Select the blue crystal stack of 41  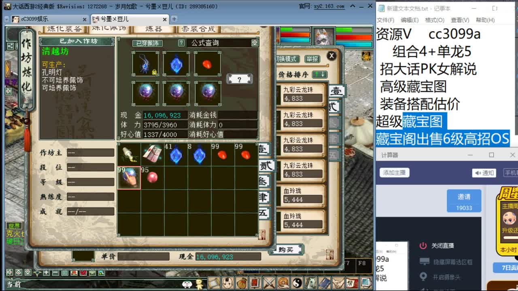point(176,154)
